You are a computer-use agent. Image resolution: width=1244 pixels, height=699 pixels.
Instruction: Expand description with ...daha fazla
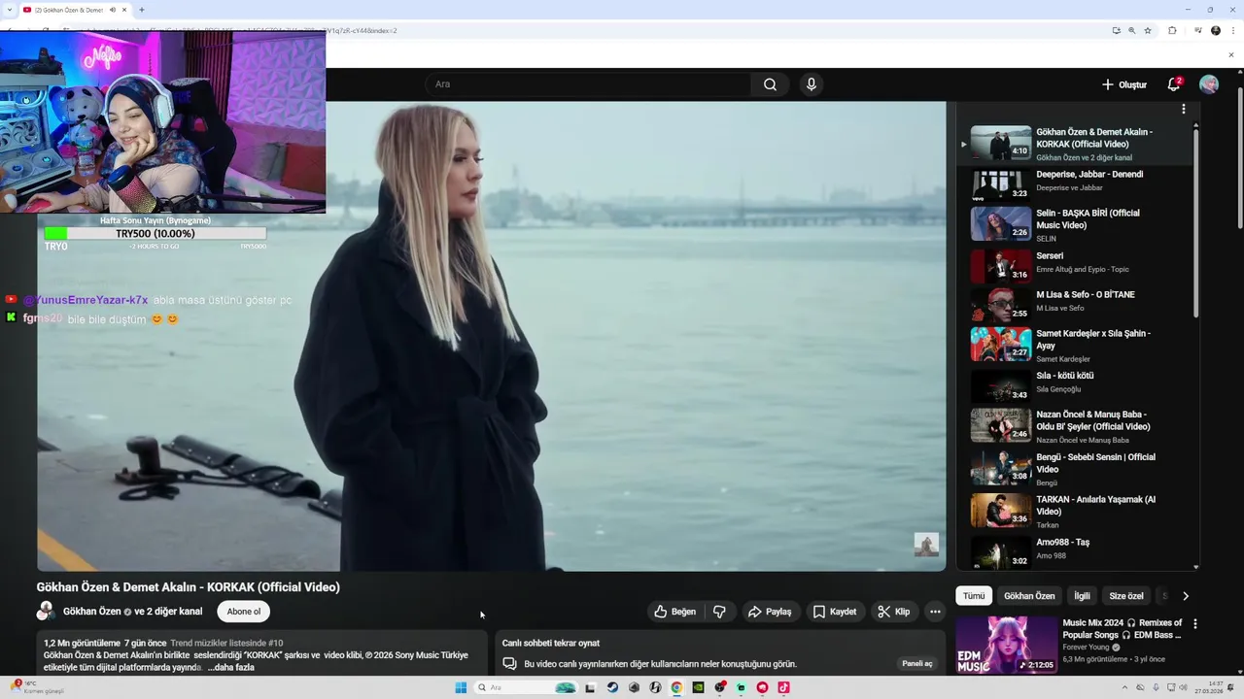click(x=231, y=667)
